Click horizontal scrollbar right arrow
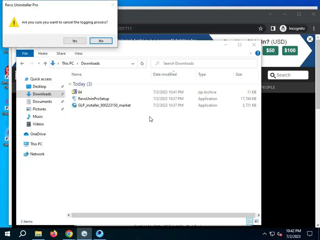This screenshot has width=320, height=240. click(x=258, y=215)
